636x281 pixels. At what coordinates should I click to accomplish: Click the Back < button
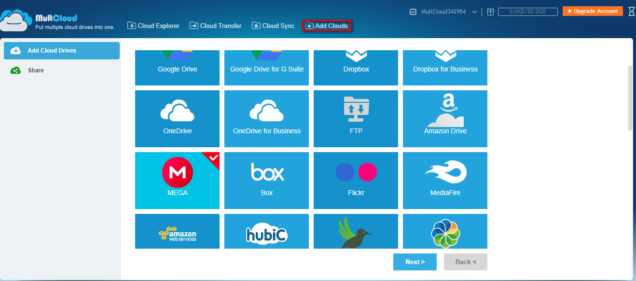466,262
